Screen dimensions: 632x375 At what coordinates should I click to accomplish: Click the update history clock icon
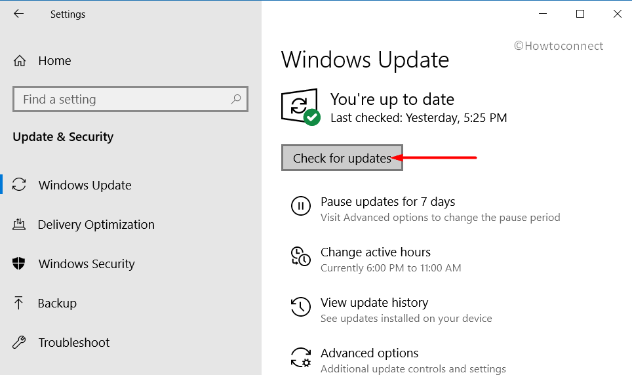tap(301, 306)
